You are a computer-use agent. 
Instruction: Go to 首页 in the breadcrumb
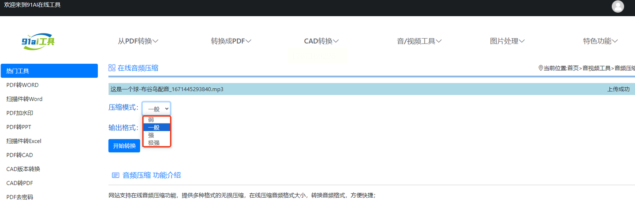573,68
